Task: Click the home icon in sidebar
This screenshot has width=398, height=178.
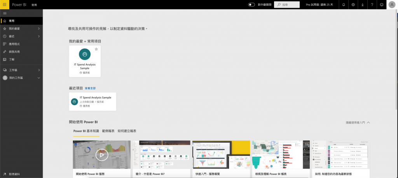Action: click(x=5, y=21)
